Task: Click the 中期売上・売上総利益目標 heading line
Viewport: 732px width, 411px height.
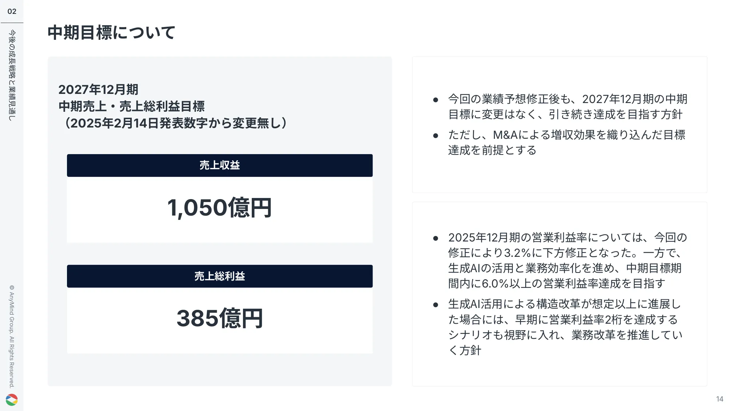Action: pos(132,106)
